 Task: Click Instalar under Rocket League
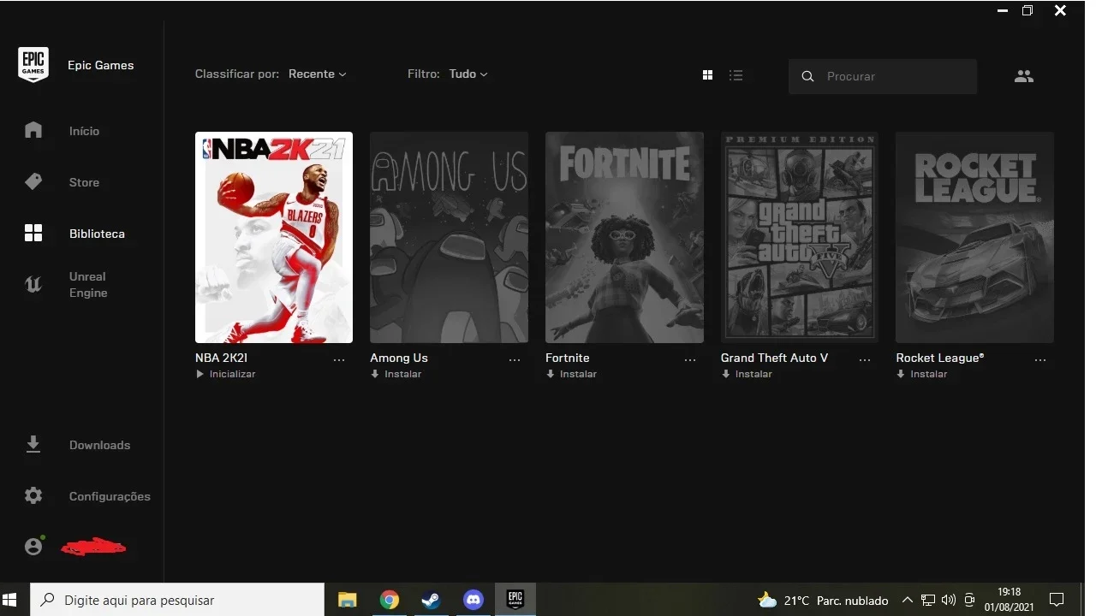pyautogui.click(x=921, y=375)
